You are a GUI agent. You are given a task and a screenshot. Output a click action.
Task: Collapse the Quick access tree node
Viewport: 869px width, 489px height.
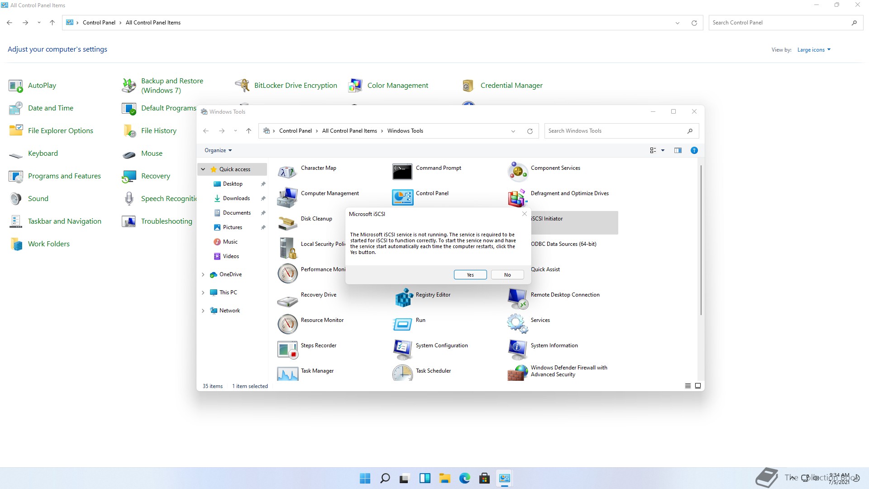(x=203, y=169)
